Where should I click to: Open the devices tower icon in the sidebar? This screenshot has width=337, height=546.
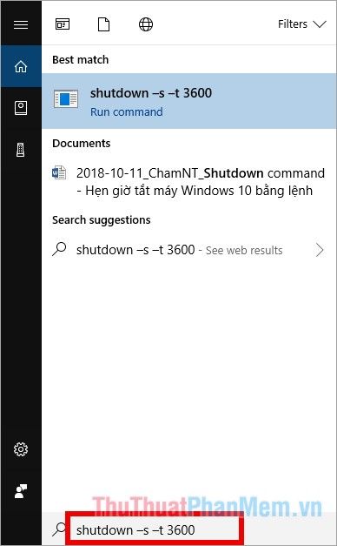(21, 150)
